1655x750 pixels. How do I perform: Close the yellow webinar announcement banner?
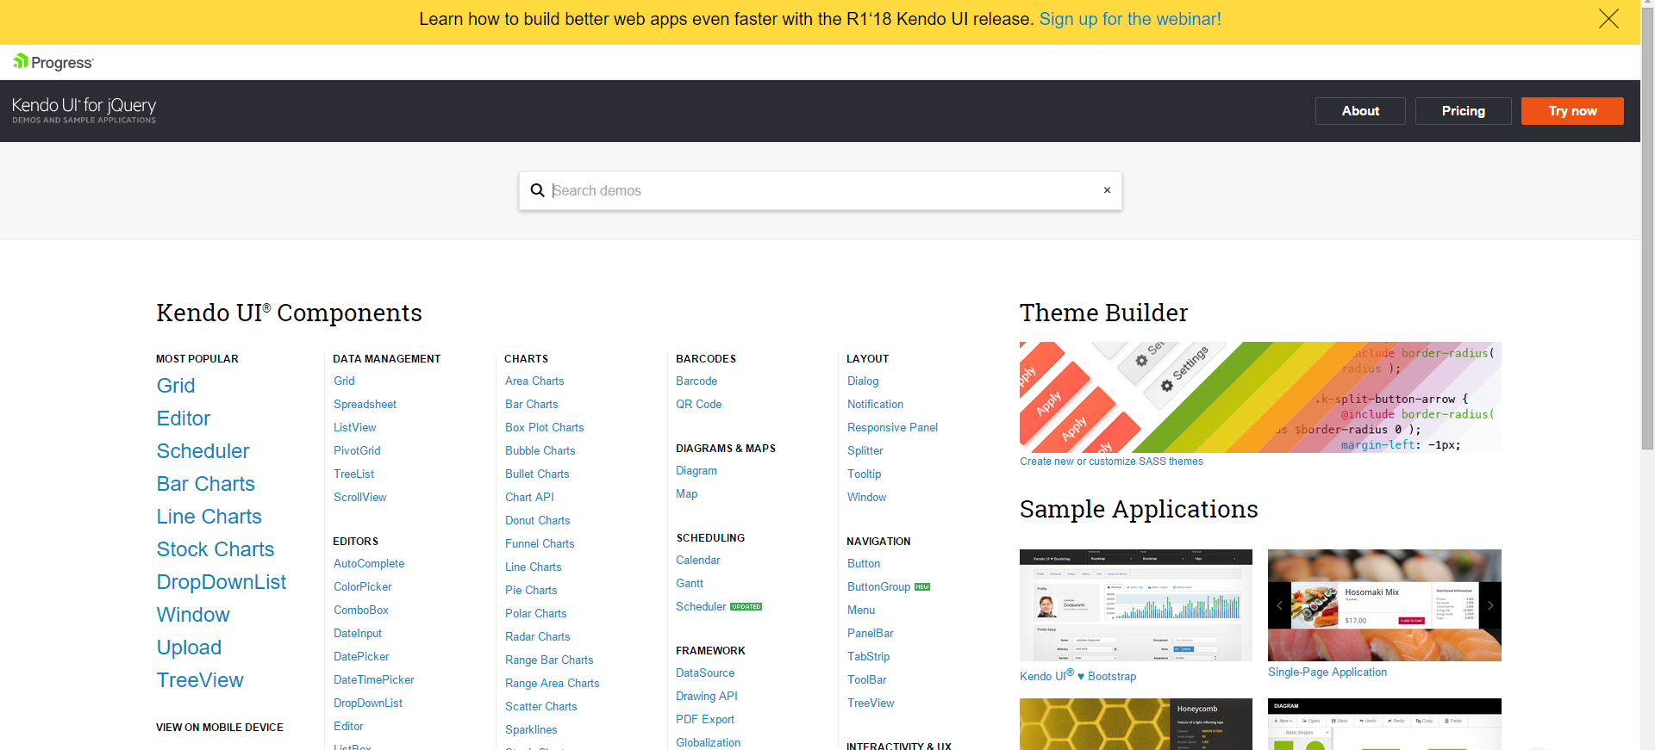coord(1608,19)
